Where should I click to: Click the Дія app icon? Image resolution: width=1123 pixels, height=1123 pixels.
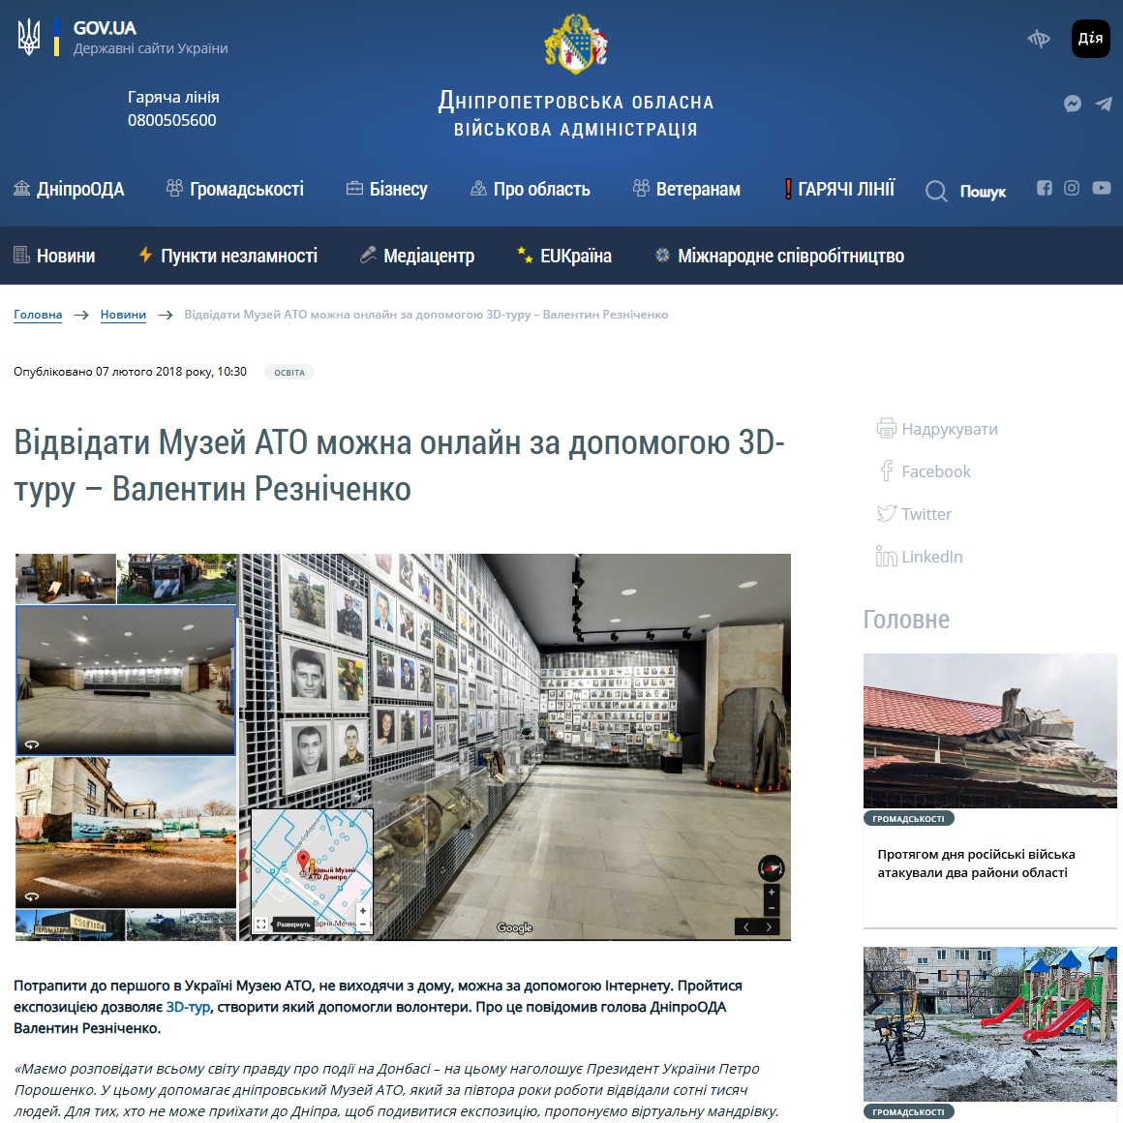coord(1090,39)
